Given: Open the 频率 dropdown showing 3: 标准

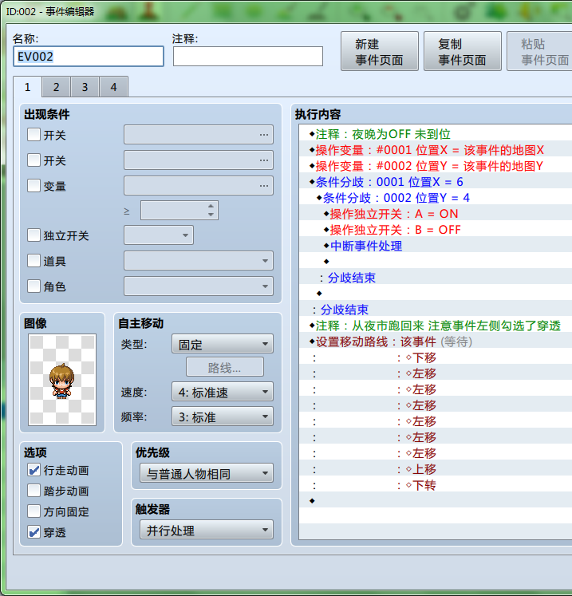Looking at the screenshot, I should pos(223,416).
